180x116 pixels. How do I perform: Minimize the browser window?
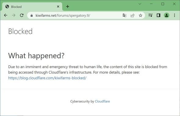151,4
